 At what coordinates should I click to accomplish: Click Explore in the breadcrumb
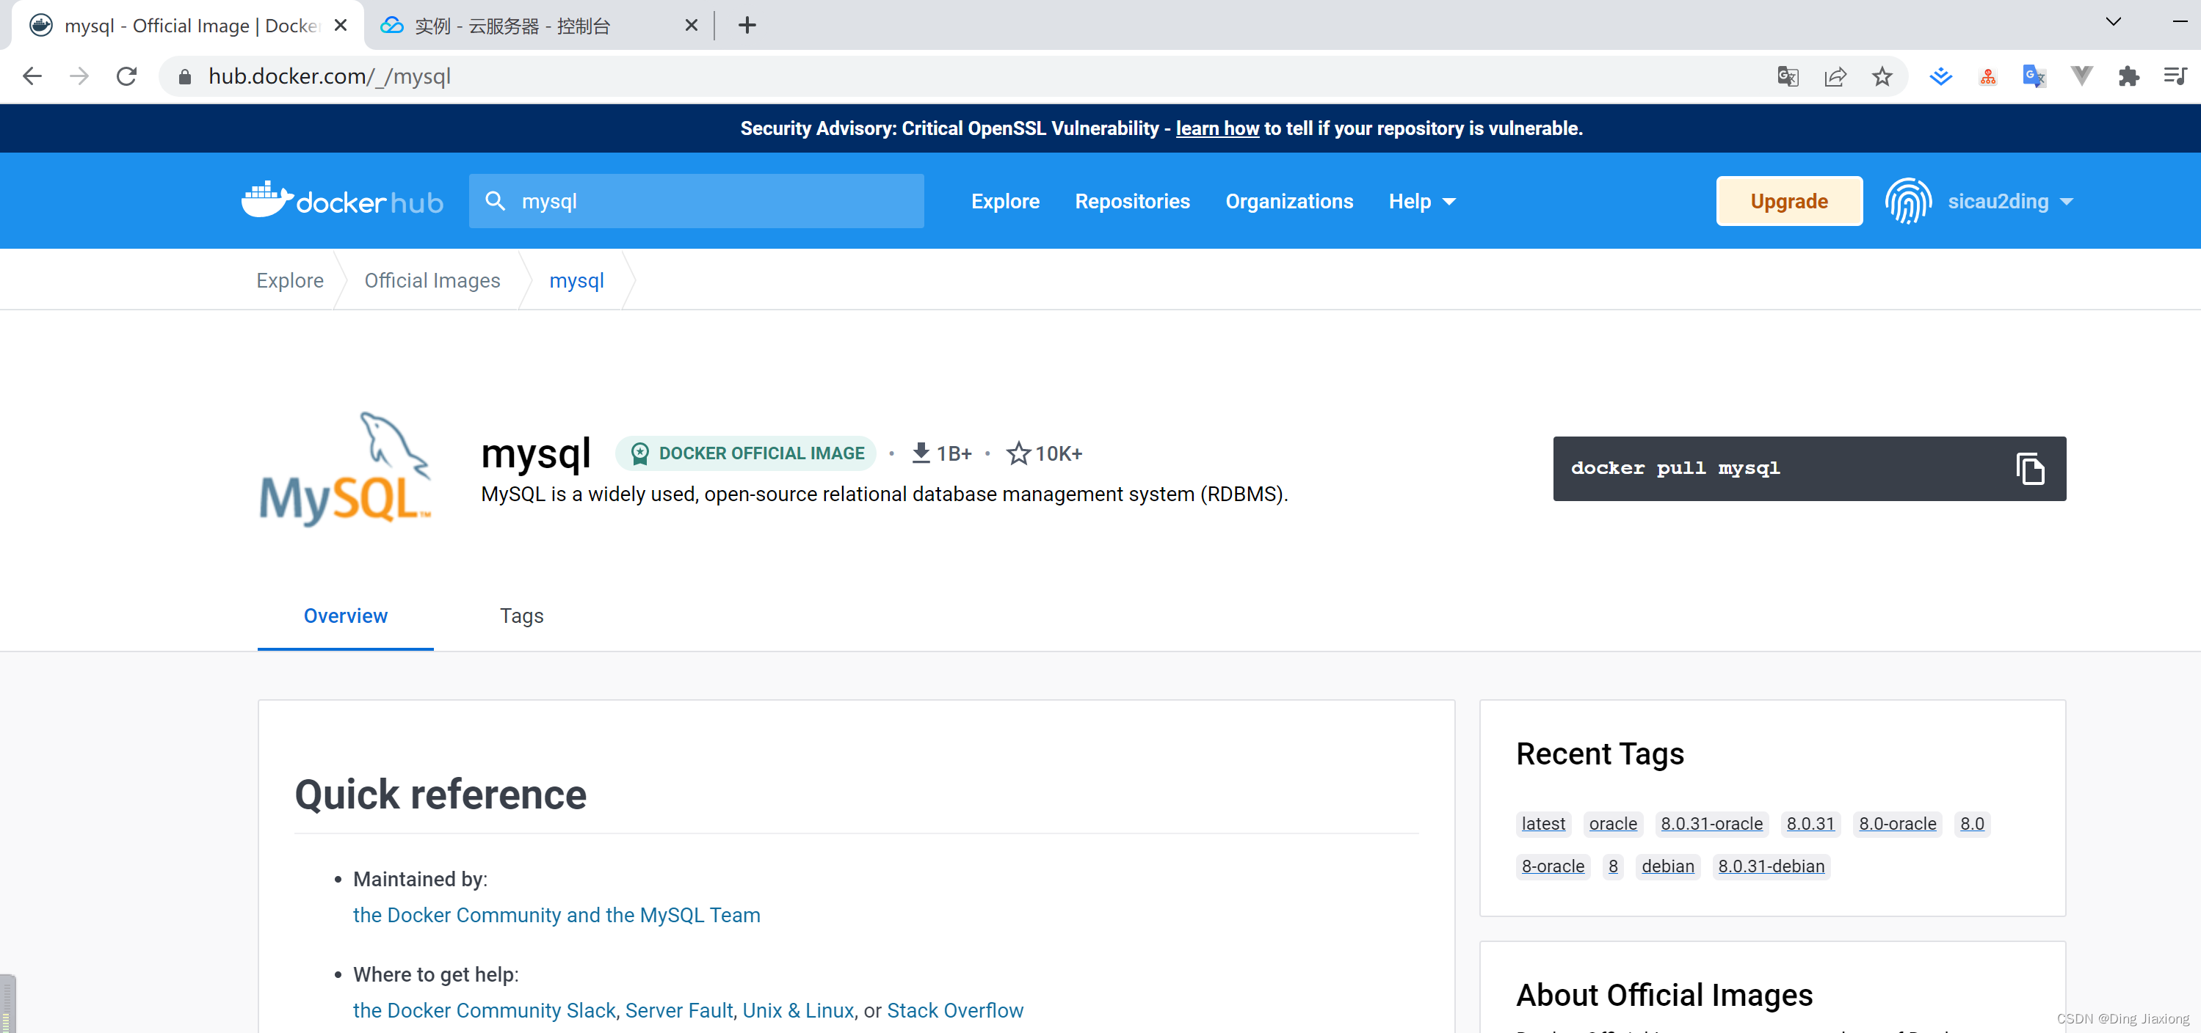tap(290, 281)
